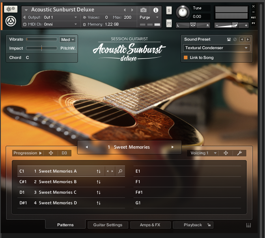This screenshot has width=265, height=238.
Task: Click the Tune knob
Action: [183, 12]
